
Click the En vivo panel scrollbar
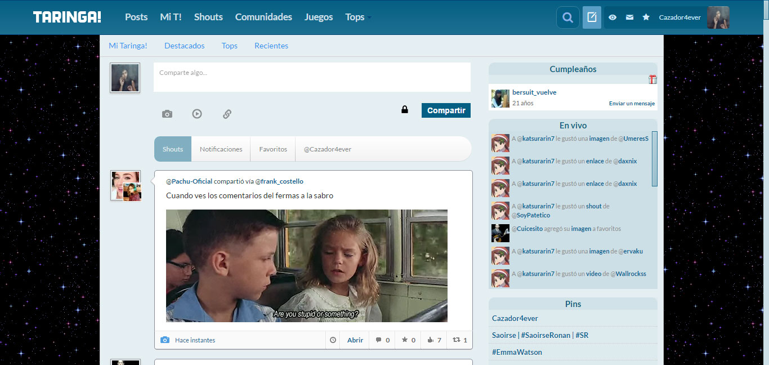[x=655, y=159]
